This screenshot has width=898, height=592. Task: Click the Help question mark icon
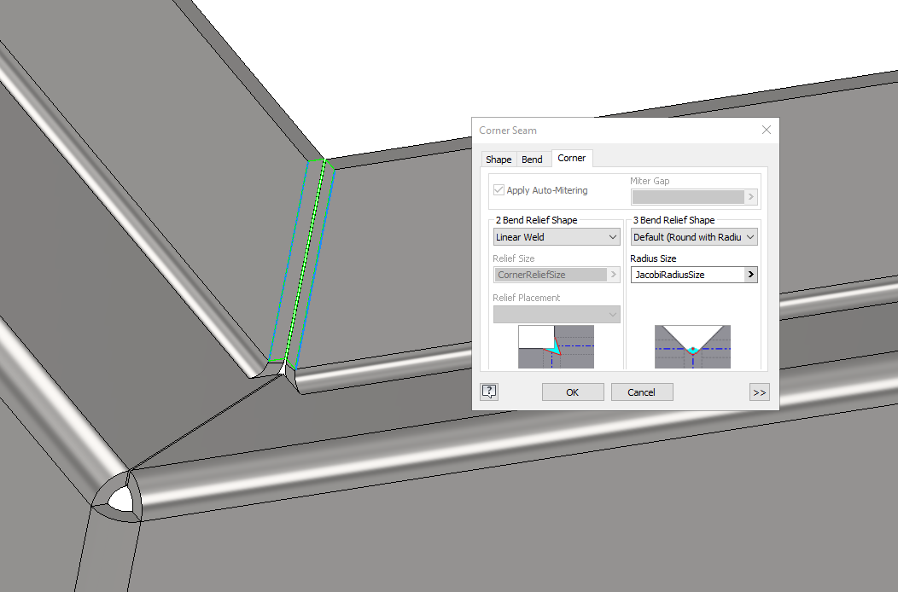tap(488, 392)
